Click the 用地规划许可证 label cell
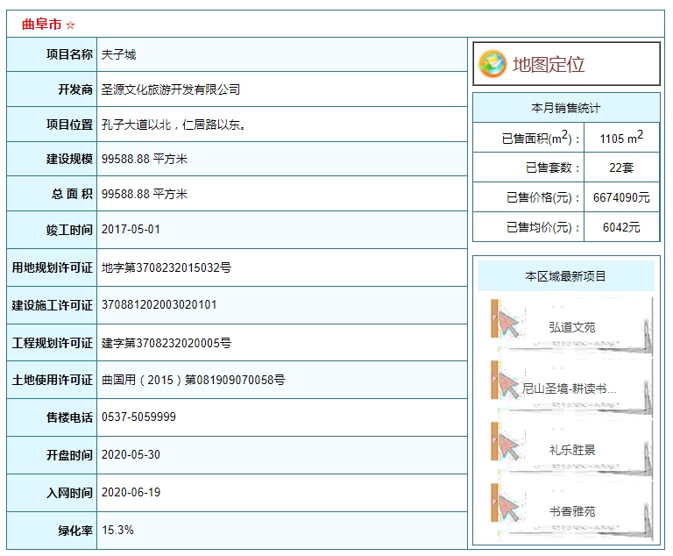673x556 pixels. pyautogui.click(x=52, y=267)
